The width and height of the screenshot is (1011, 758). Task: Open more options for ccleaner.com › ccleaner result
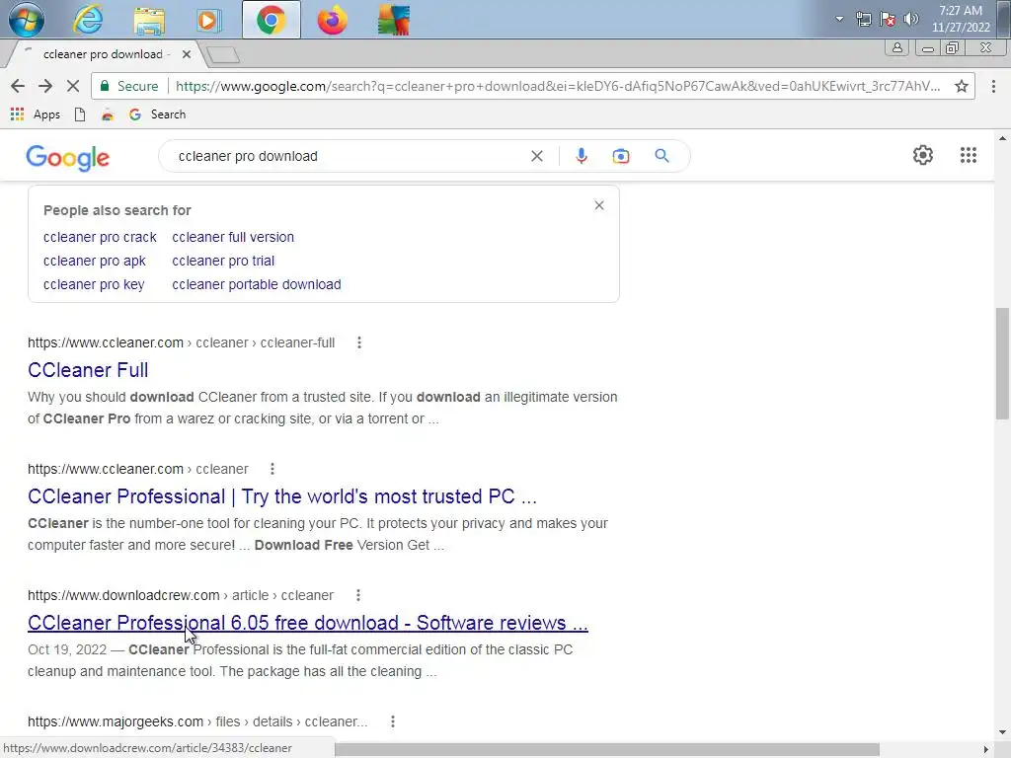pyautogui.click(x=272, y=469)
